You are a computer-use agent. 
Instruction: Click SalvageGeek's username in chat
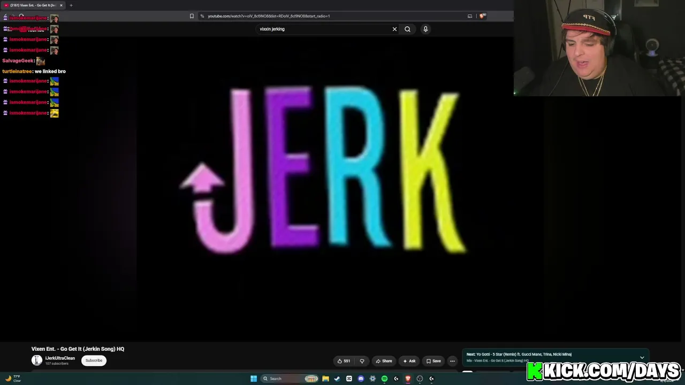pos(18,60)
